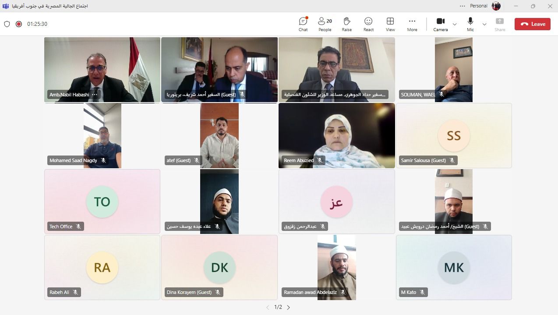Open the Personal profile account button
Viewport: 558px width, 315px height.
(x=496, y=6)
